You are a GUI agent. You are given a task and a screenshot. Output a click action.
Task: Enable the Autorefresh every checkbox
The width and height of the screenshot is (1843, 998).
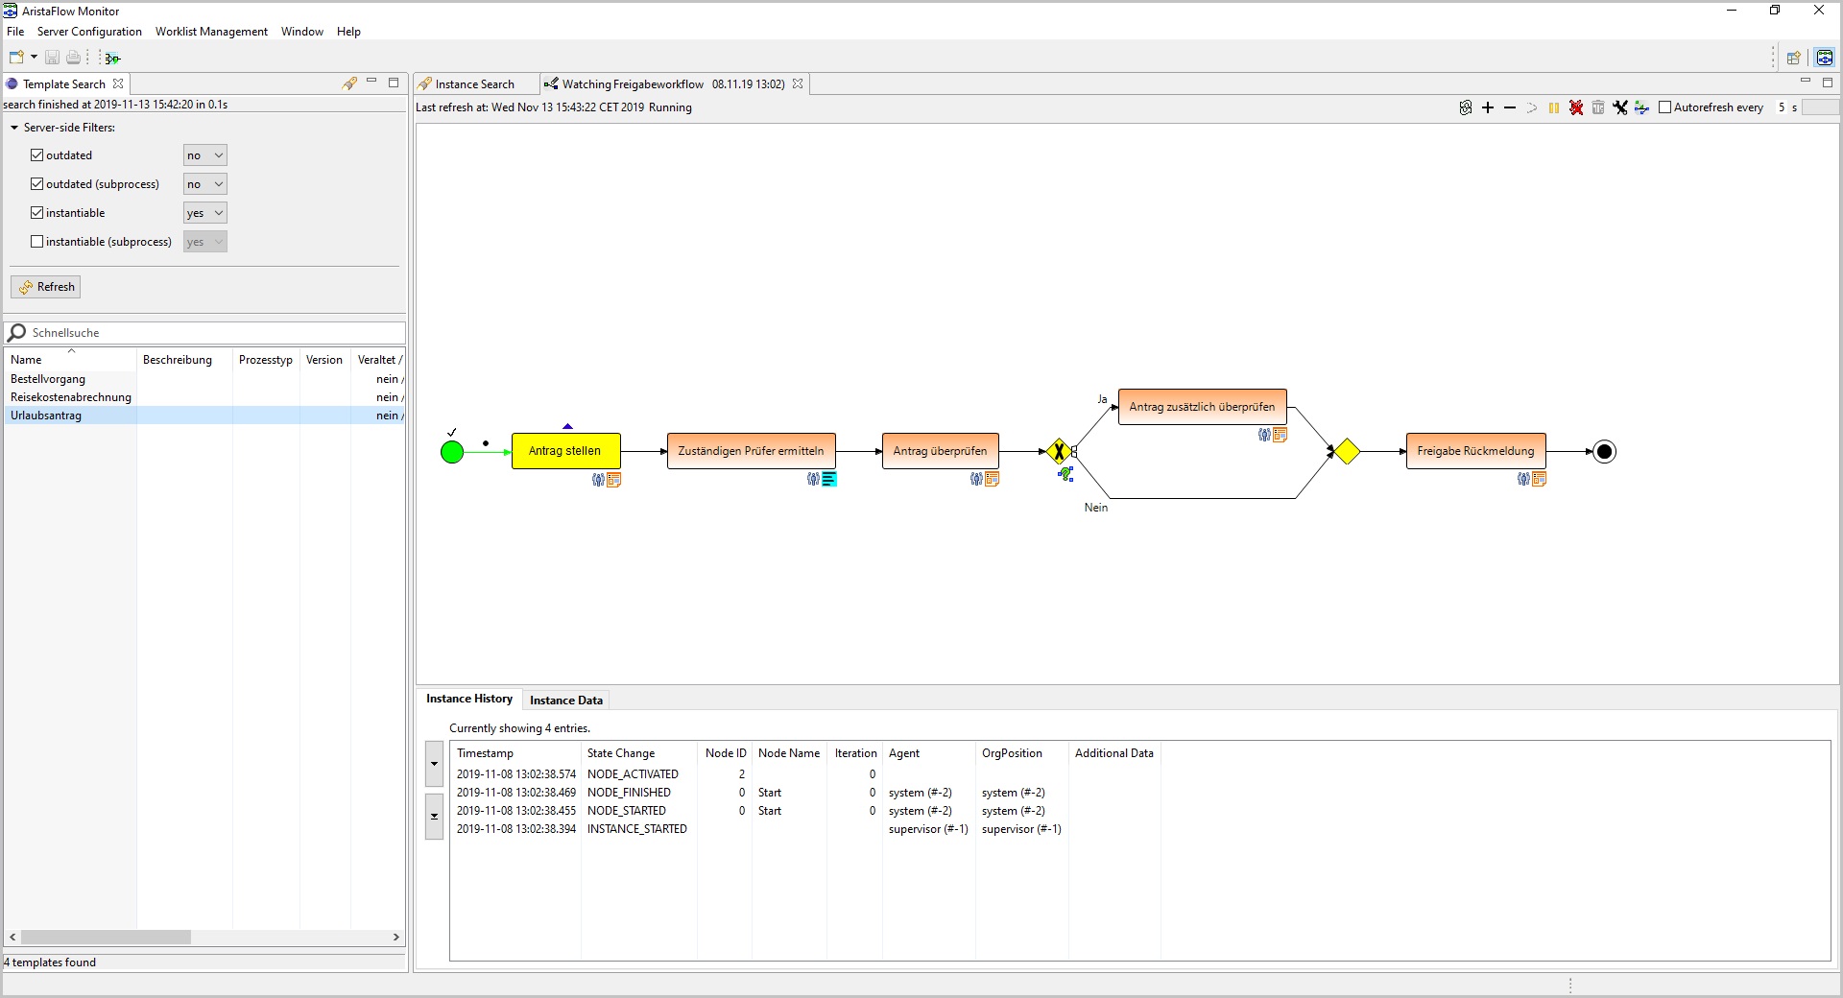[1665, 107]
